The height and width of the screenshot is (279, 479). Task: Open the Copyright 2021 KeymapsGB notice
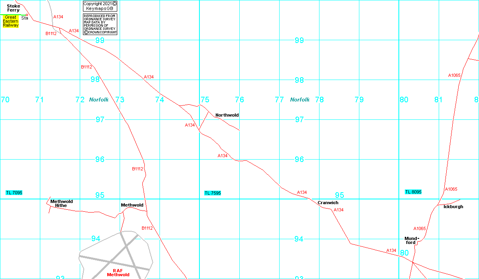100,6
